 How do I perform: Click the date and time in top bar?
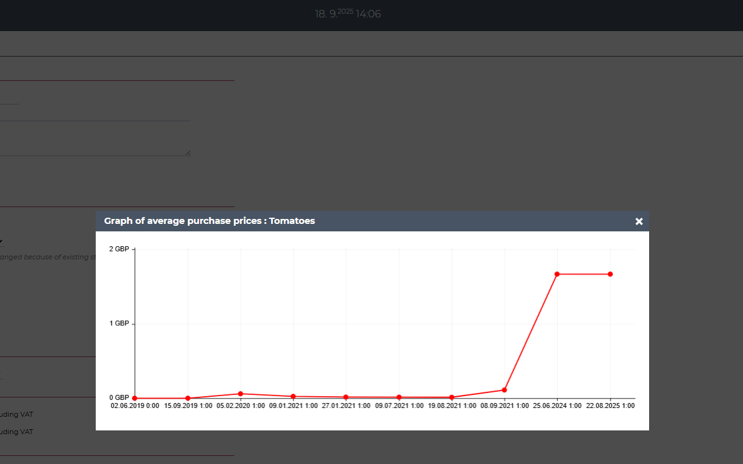[348, 14]
